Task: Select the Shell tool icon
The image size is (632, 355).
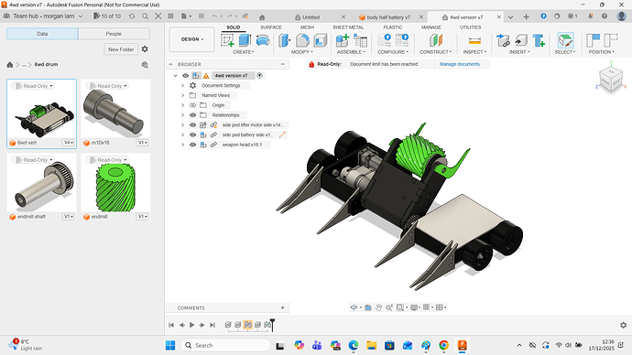Action: (320, 40)
